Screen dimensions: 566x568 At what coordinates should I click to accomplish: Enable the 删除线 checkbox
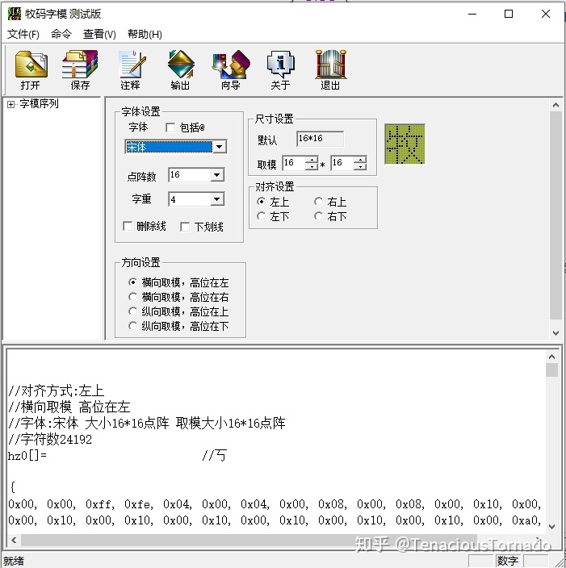128,227
